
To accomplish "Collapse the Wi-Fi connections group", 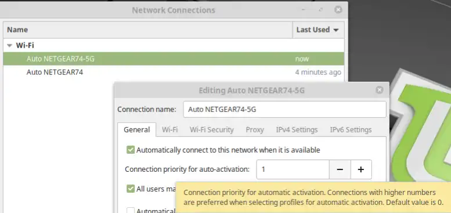I will point(10,45).
